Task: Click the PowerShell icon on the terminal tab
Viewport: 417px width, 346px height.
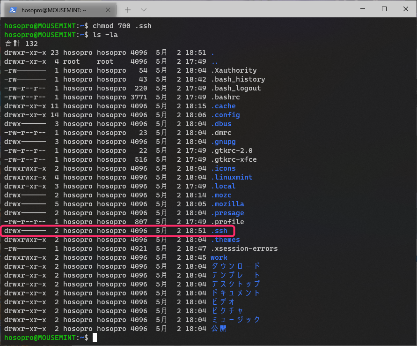Action: pos(13,10)
